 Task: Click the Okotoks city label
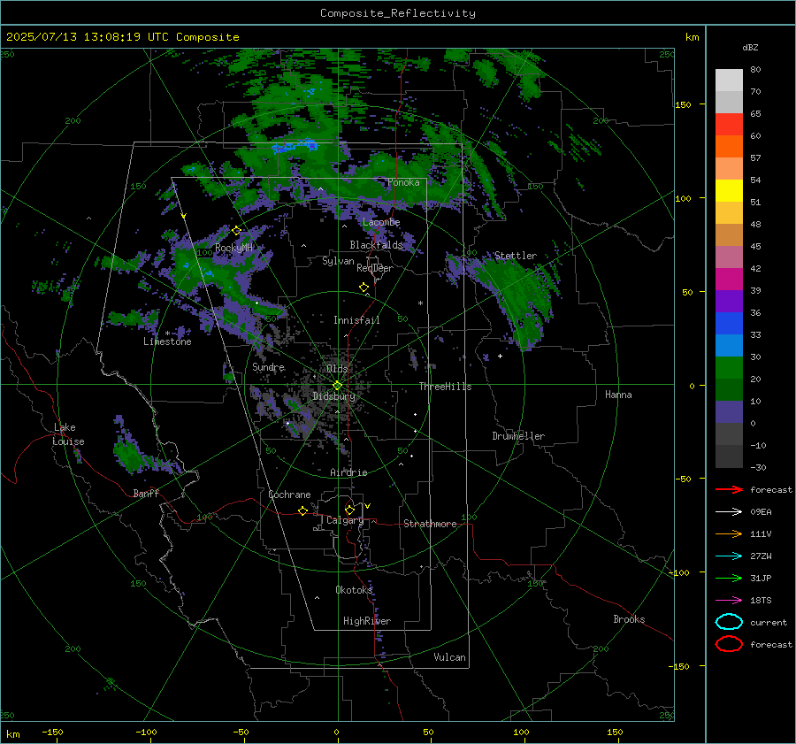pyautogui.click(x=354, y=589)
